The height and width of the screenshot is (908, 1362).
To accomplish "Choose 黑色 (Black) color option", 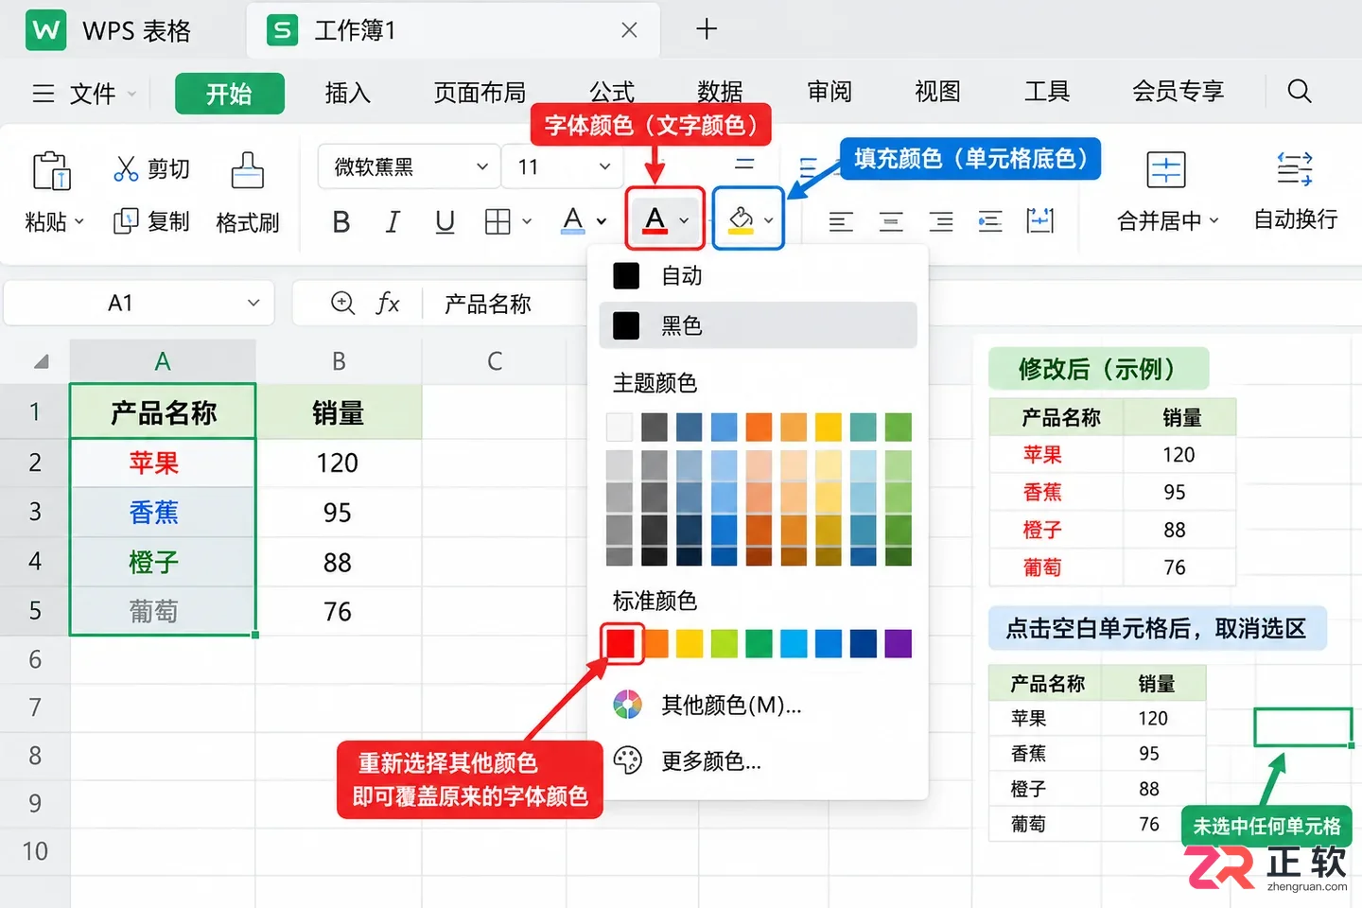I will (758, 325).
